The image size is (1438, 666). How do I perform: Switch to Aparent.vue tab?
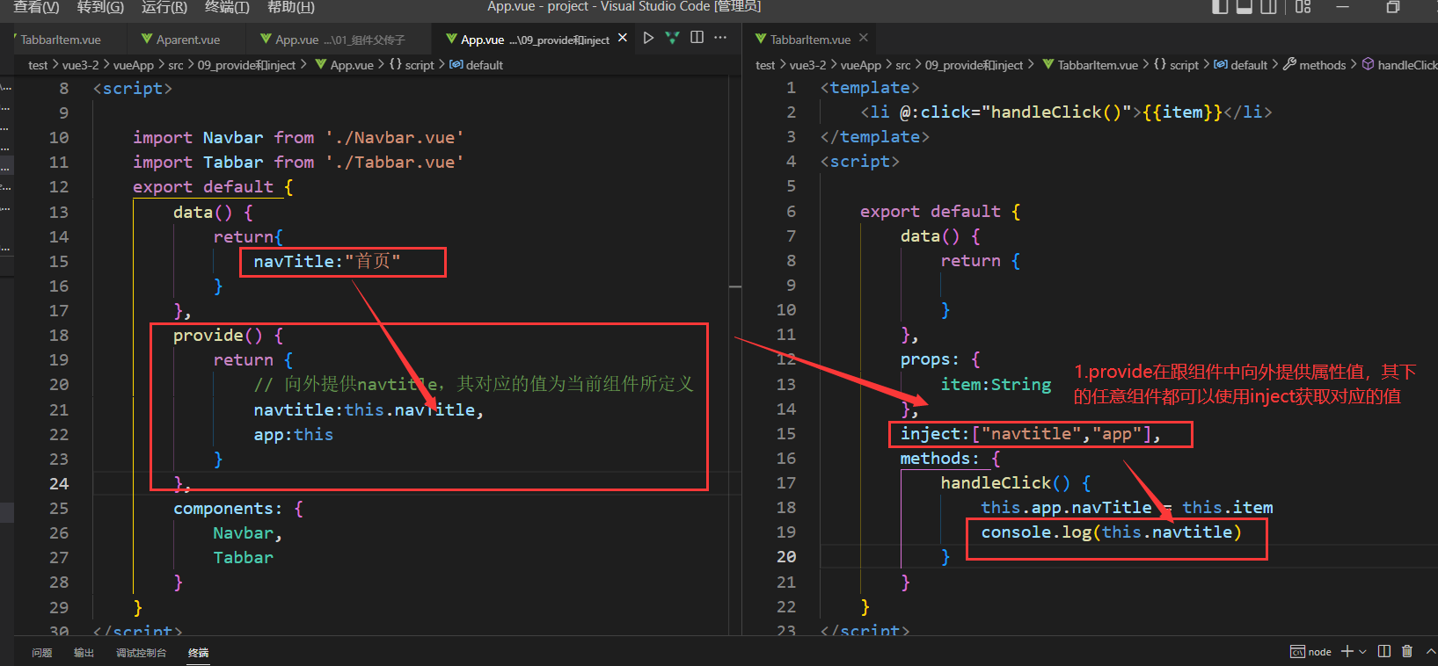188,40
